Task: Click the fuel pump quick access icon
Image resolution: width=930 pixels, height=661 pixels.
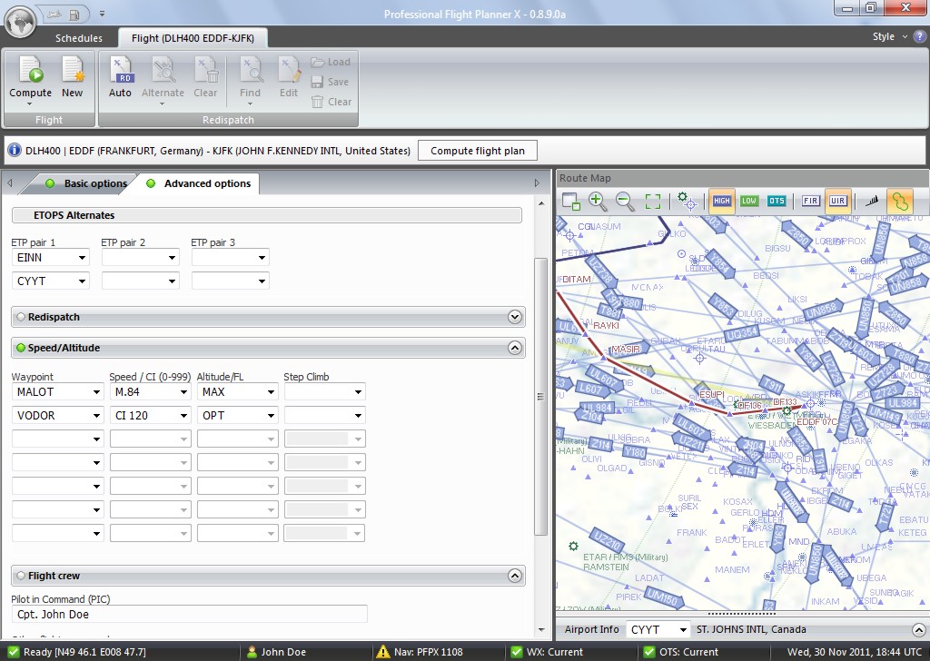Action: point(74,14)
